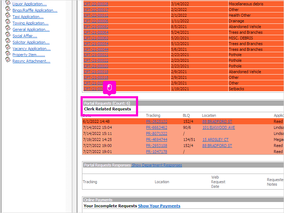This screenshot has height=213, width=284.
Task: Open complaint CPT-21-00092
Action: point(96,27)
